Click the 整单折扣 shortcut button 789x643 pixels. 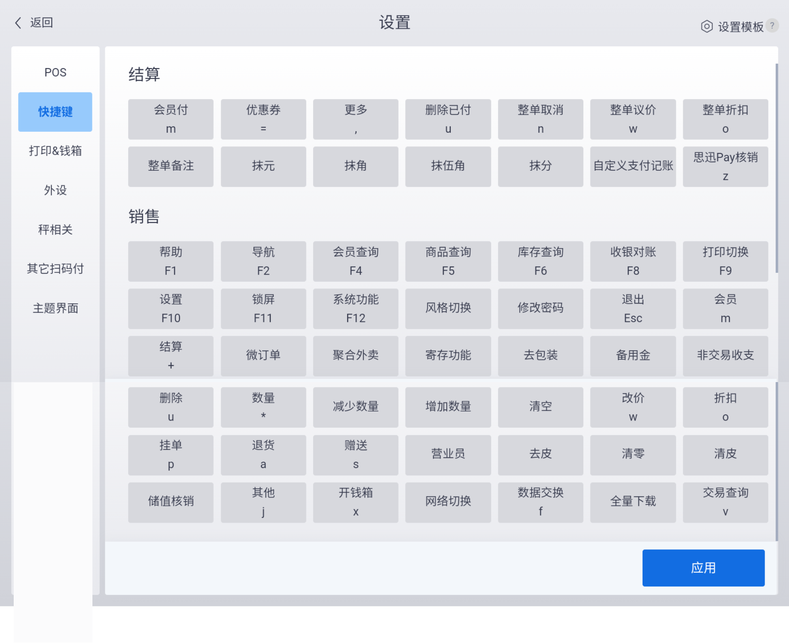(x=725, y=119)
